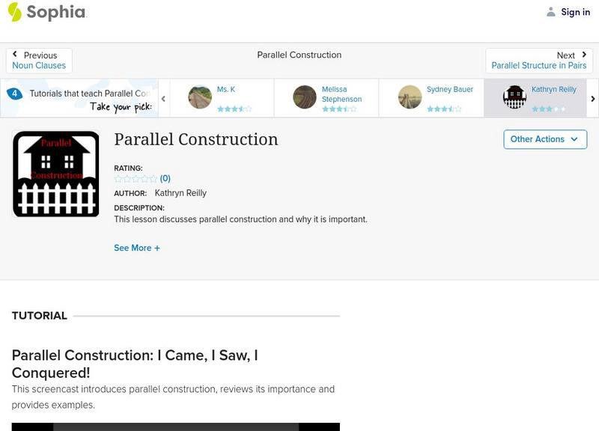Click the Sign in link
The width and height of the screenshot is (599, 431).
coord(575,12)
